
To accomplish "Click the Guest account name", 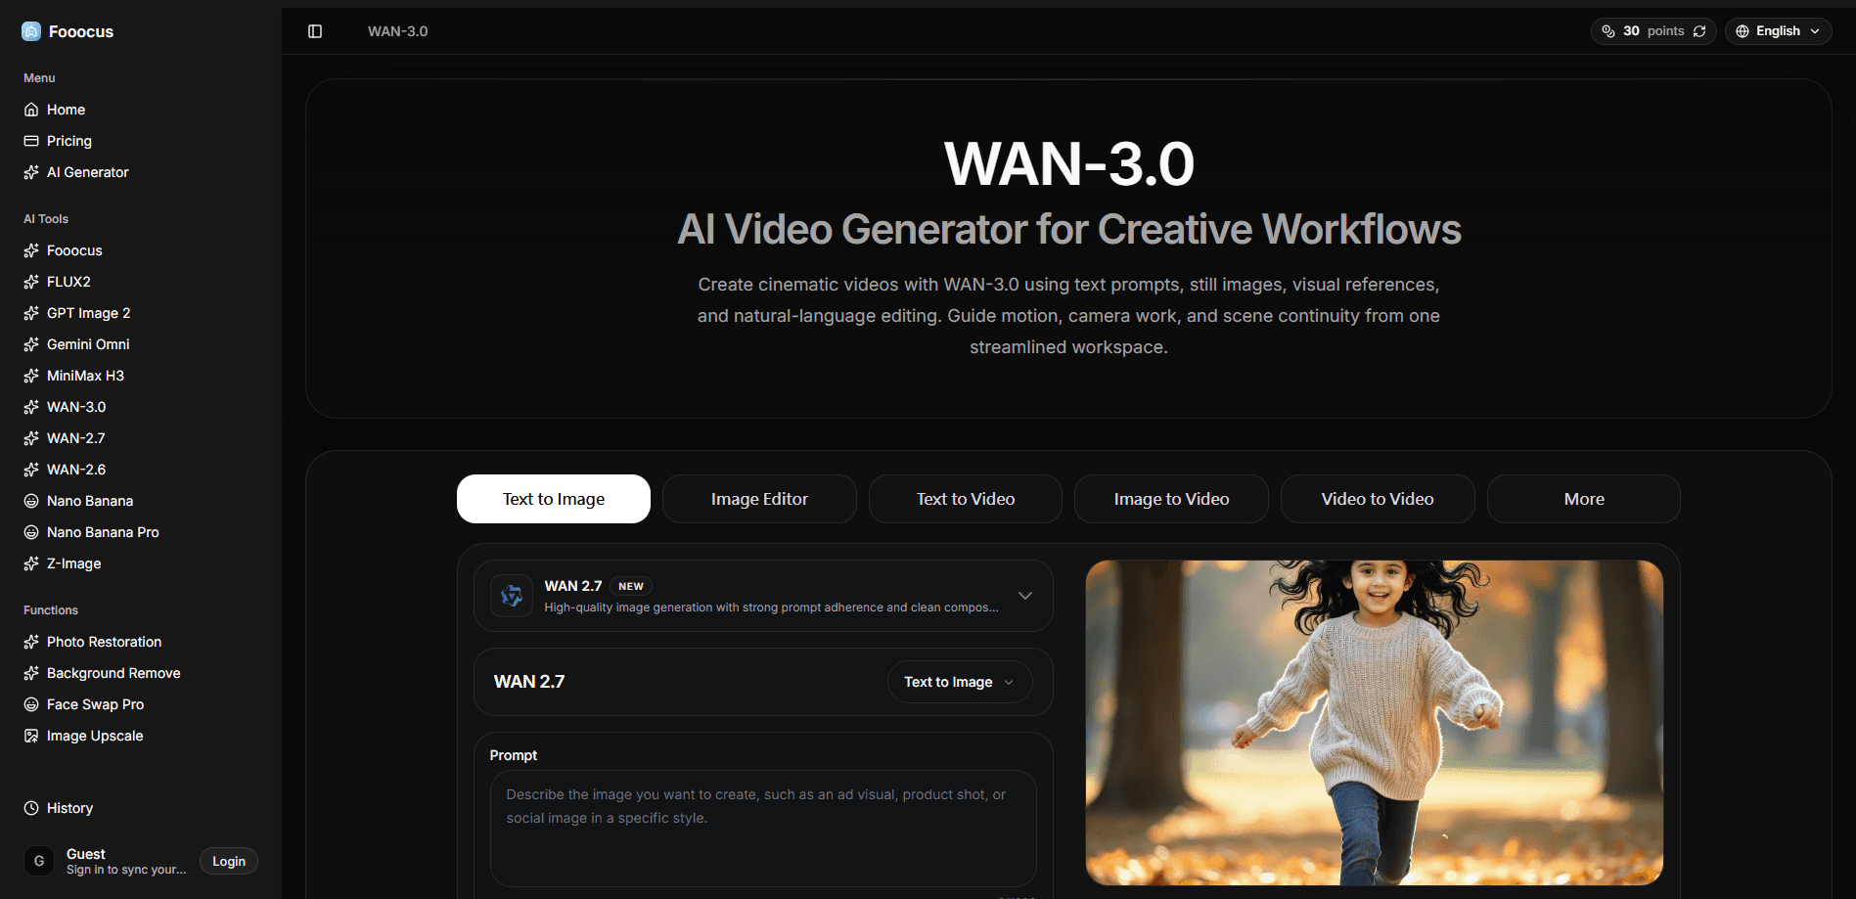I will pyautogui.click(x=86, y=854).
